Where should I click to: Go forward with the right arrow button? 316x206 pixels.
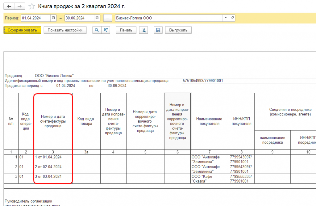pyautogui.click(x=19, y=6)
